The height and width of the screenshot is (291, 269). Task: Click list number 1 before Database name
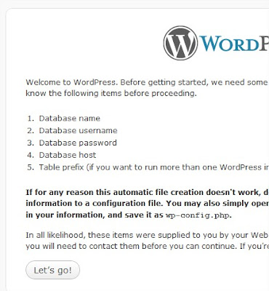point(31,119)
